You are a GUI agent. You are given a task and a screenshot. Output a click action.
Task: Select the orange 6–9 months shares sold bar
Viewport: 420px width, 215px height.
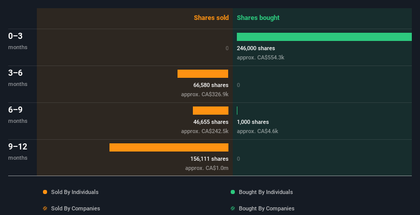click(x=211, y=111)
